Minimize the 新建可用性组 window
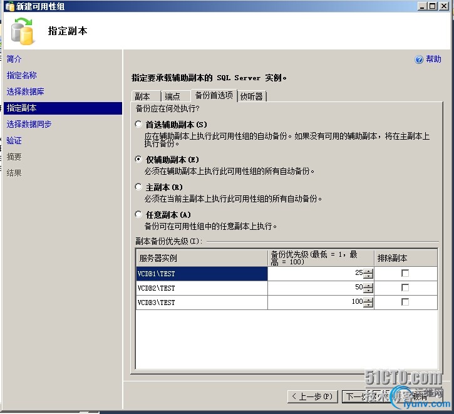The image size is (454, 414). 423,6
